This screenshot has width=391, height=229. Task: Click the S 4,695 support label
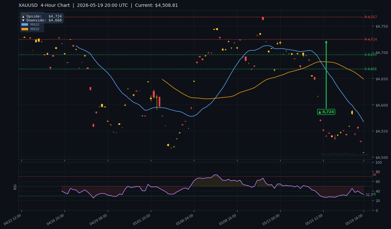click(x=370, y=55)
